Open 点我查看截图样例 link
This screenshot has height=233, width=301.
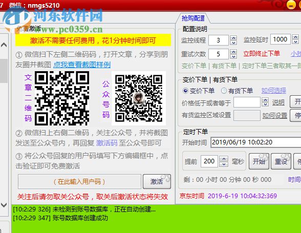tap(82, 65)
